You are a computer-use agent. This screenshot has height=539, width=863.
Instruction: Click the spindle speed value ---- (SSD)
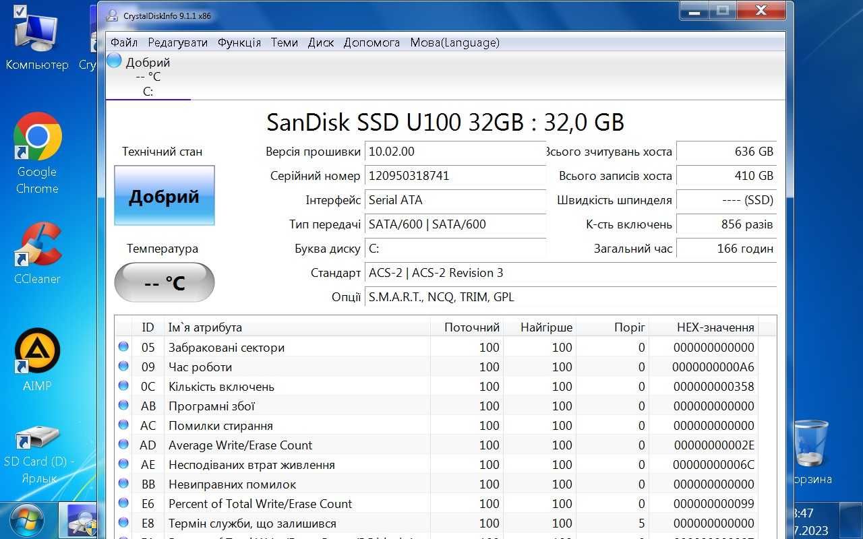pos(727,200)
